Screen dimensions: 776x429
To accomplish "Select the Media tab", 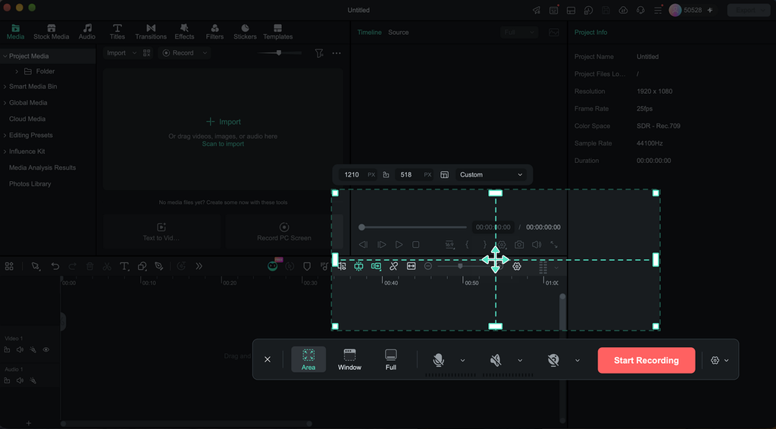I will coord(15,32).
